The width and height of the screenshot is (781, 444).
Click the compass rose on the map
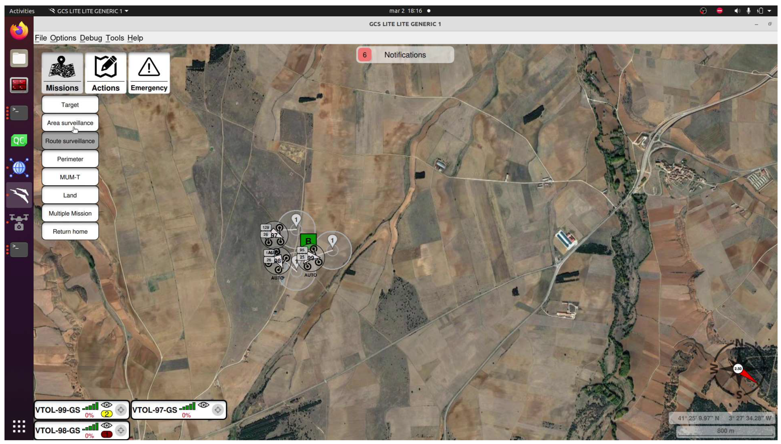pos(738,369)
